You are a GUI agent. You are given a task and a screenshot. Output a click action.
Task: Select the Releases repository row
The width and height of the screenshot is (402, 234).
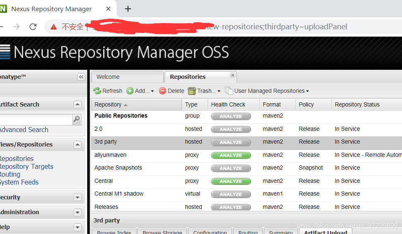[x=246, y=207]
